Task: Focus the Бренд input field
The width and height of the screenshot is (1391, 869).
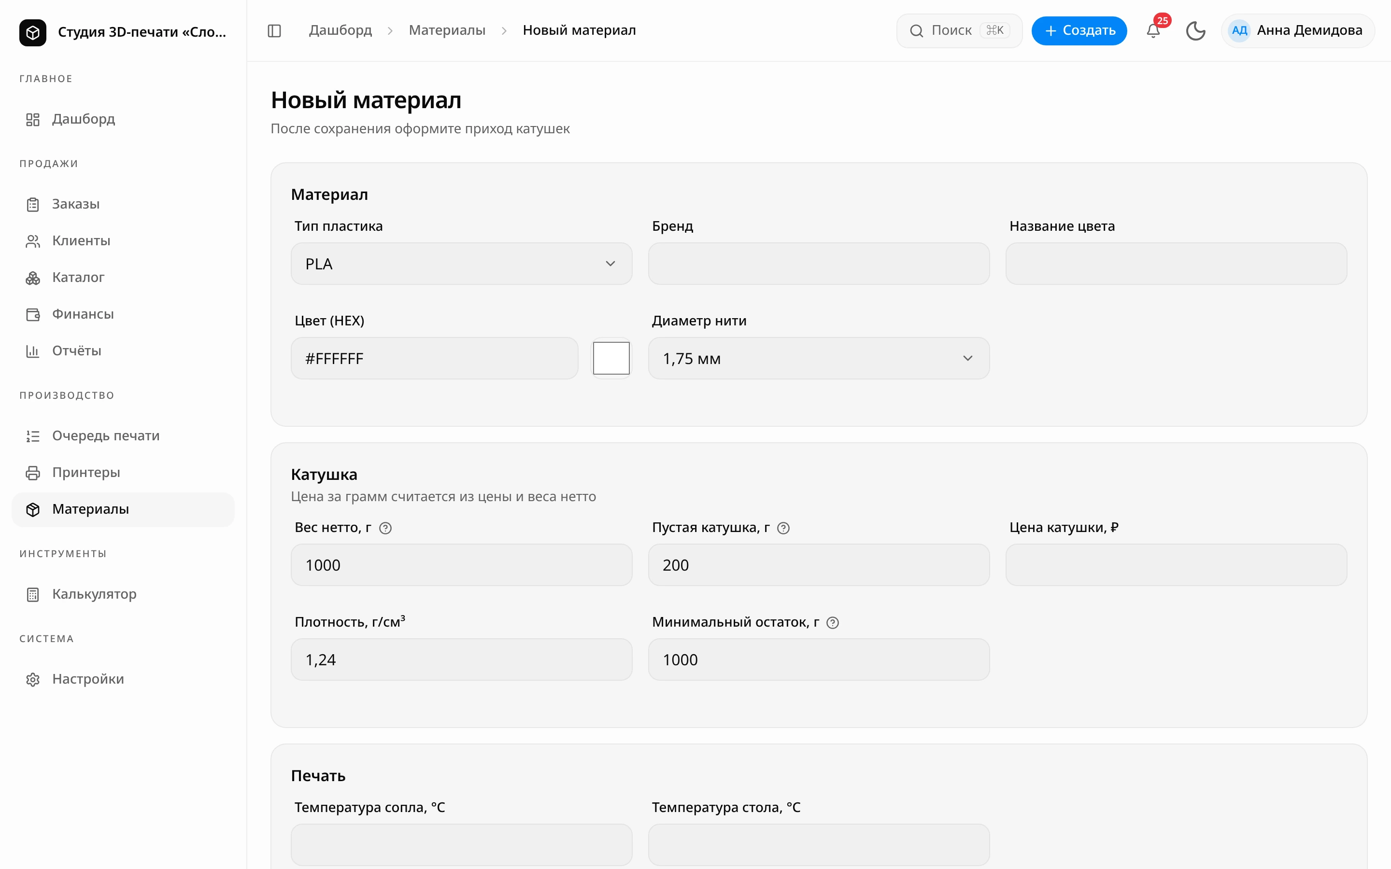Action: click(x=819, y=264)
